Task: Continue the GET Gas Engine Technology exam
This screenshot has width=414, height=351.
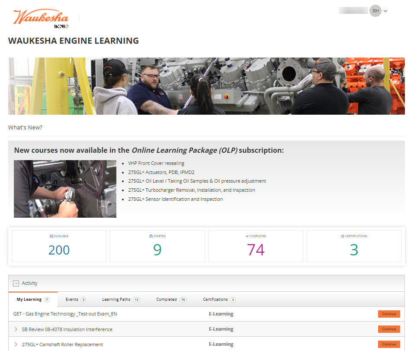Action: coord(388,314)
